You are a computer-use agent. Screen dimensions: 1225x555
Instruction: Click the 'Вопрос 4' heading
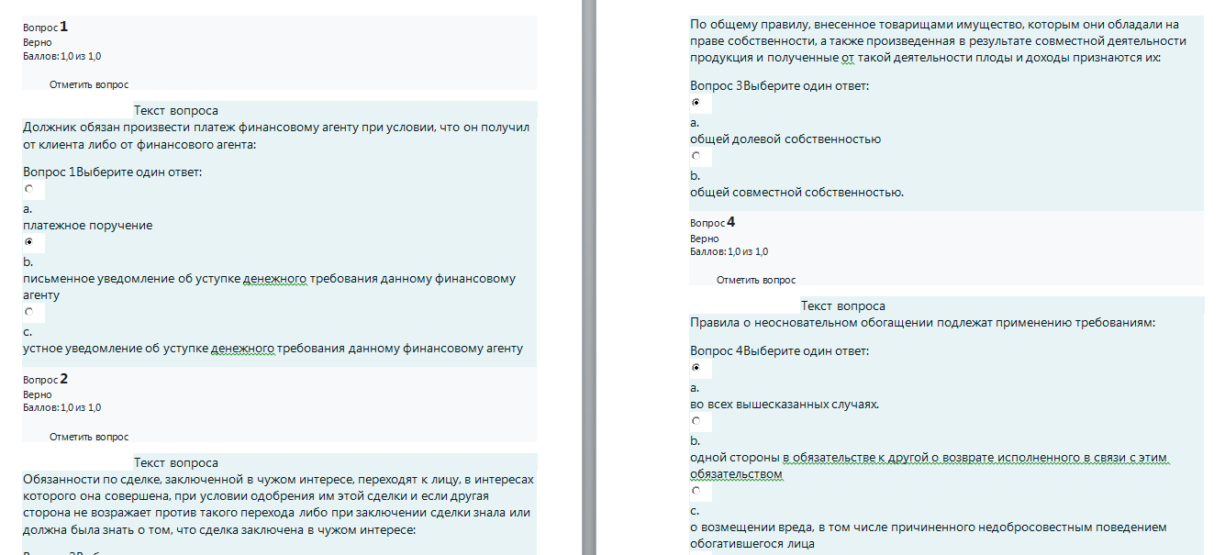pyautogui.click(x=713, y=222)
